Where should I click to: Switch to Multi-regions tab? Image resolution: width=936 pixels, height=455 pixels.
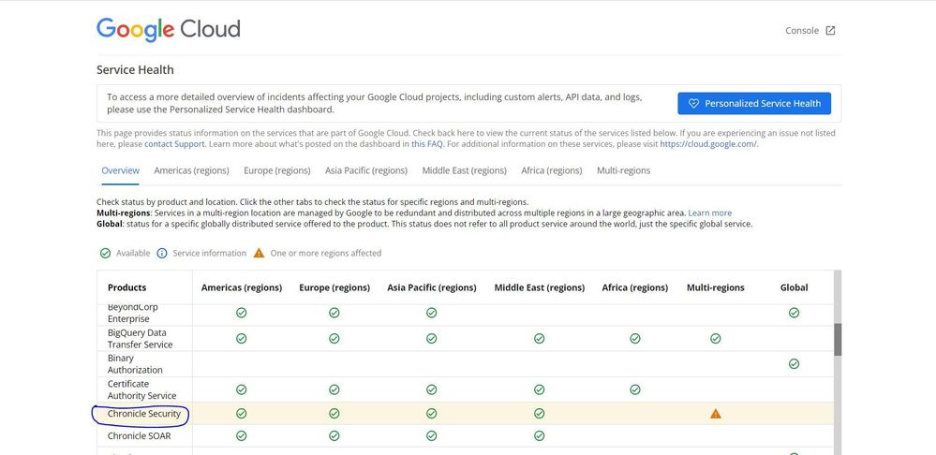click(x=624, y=170)
